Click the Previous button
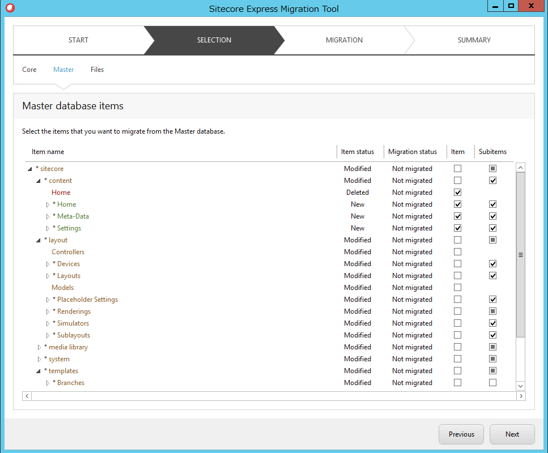Screen dimensions: 548x453 pos(461,434)
